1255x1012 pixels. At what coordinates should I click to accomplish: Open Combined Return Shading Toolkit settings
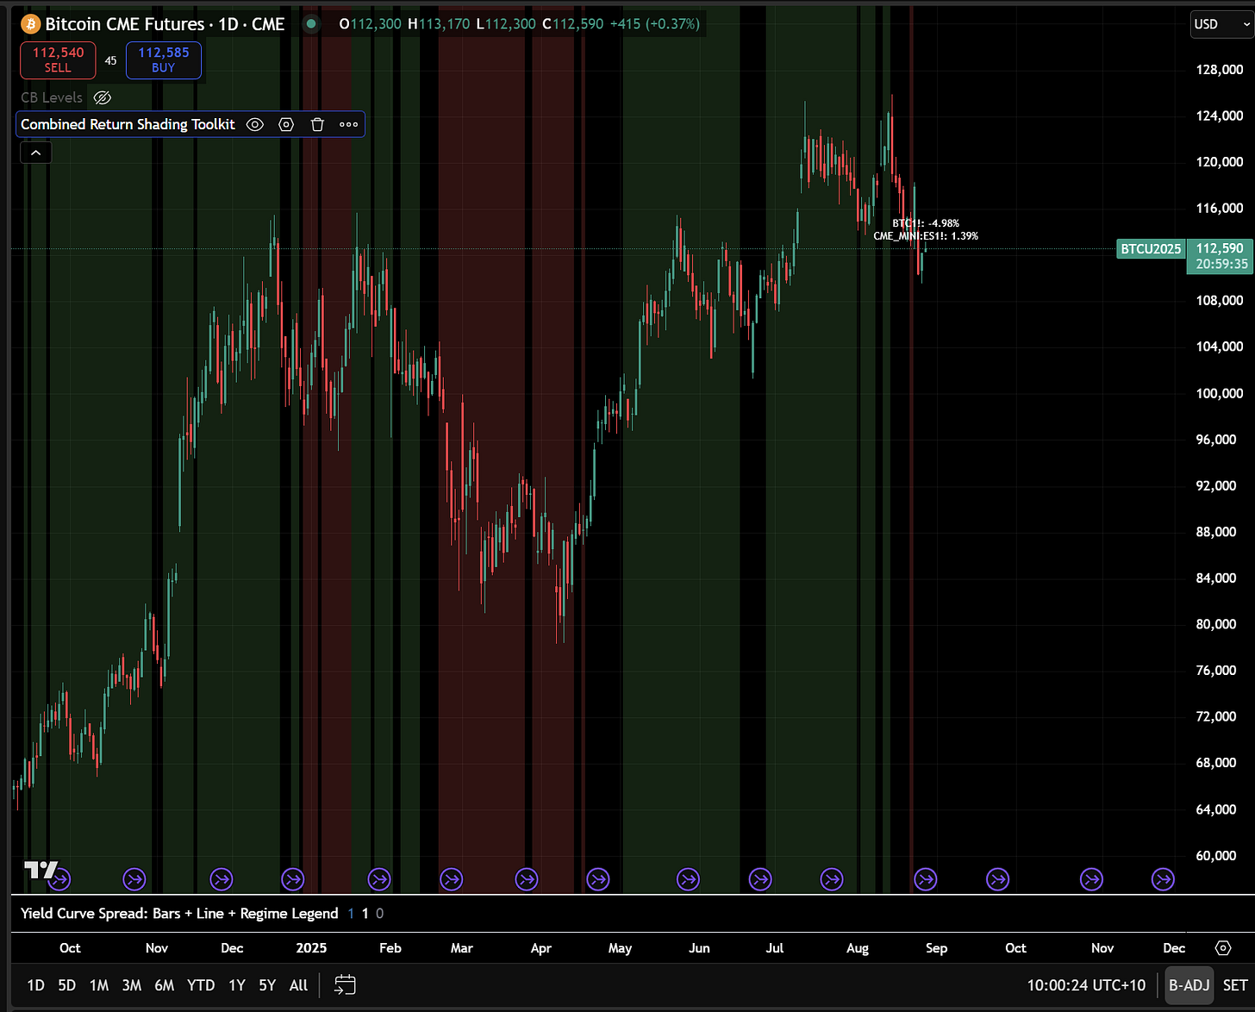286,124
